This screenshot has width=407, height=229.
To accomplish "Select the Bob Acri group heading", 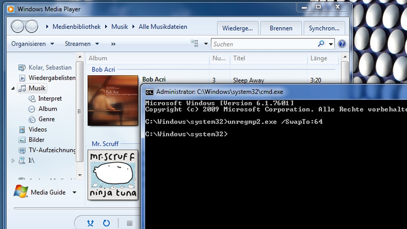I will coord(103,70).
